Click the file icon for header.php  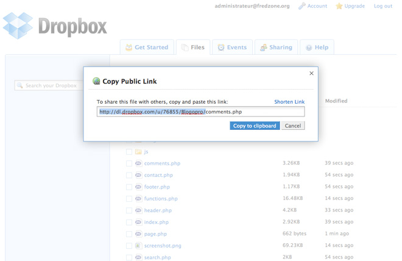(x=138, y=210)
